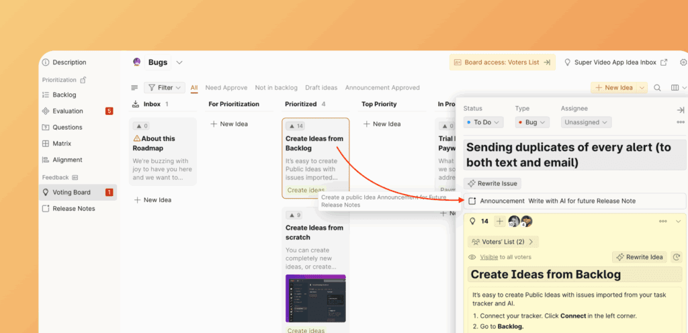The width and height of the screenshot is (688, 333).
Task: Click the orange New Idea button
Action: click(x=614, y=88)
